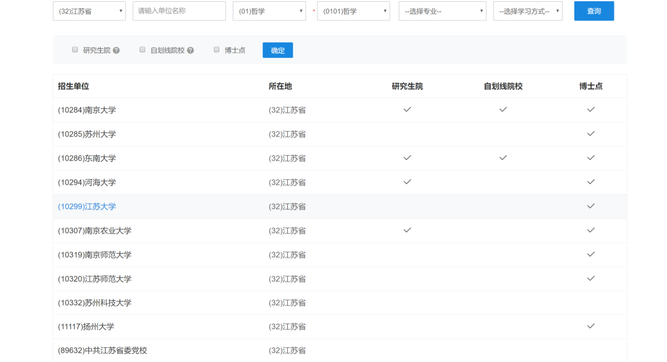Open the (0101)哲学 discipline dropdown
This screenshot has height=362, width=667.
coord(353,11)
